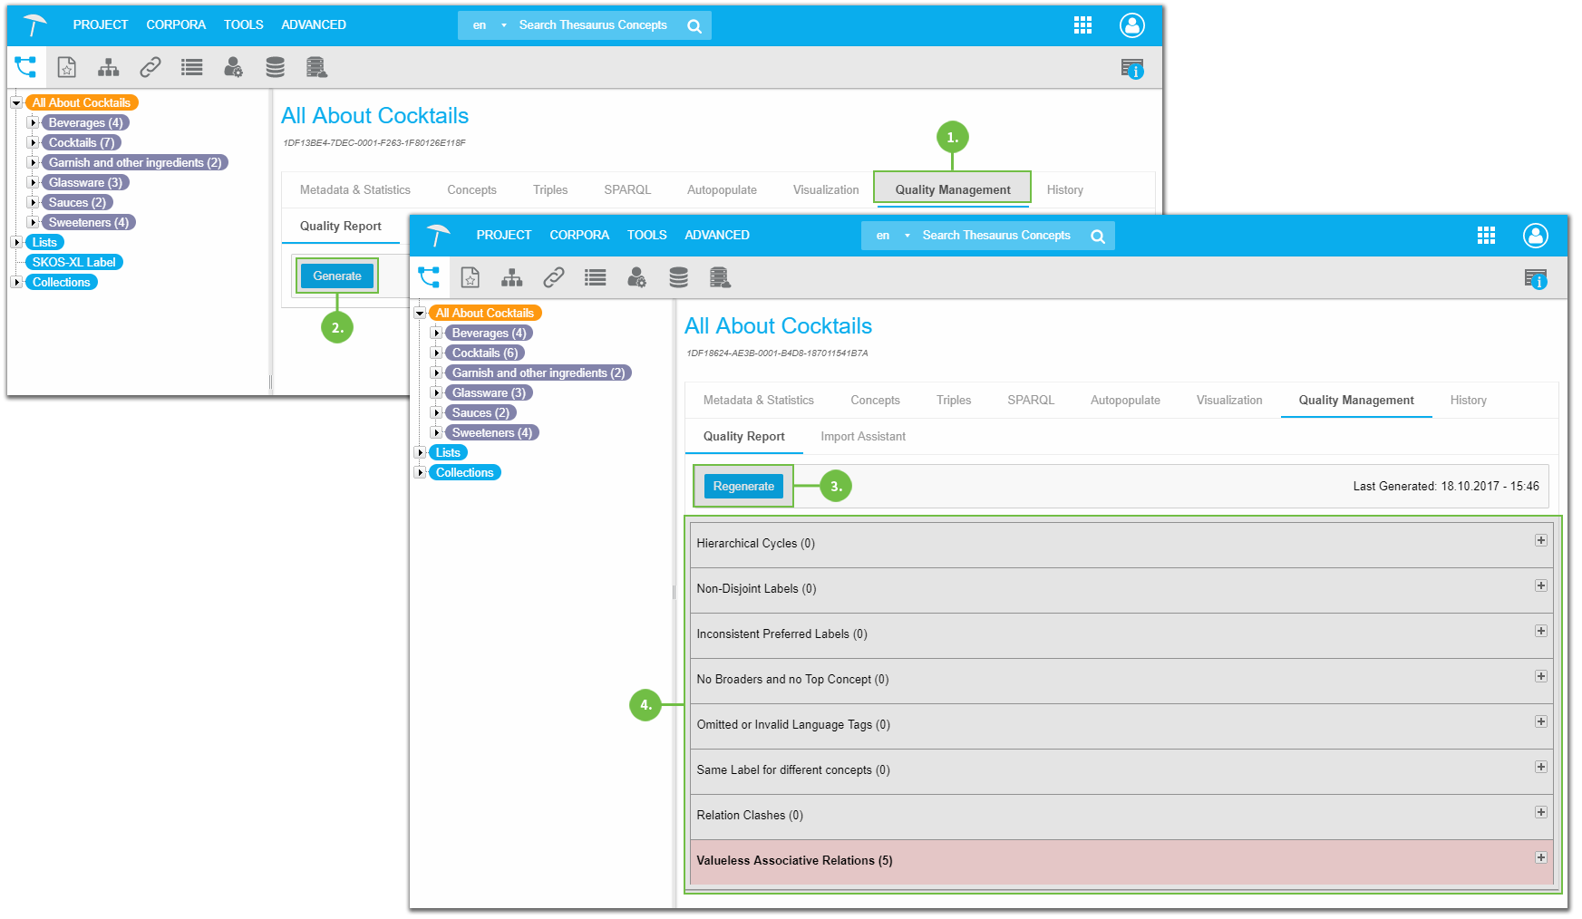Click the Regenerate button
This screenshot has width=1582, height=919.
(742, 487)
